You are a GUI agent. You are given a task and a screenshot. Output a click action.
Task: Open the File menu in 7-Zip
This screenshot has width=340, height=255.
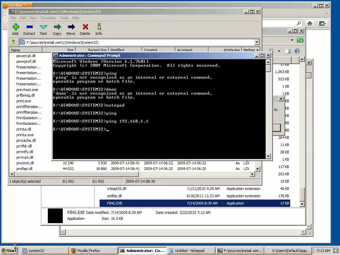[13, 18]
